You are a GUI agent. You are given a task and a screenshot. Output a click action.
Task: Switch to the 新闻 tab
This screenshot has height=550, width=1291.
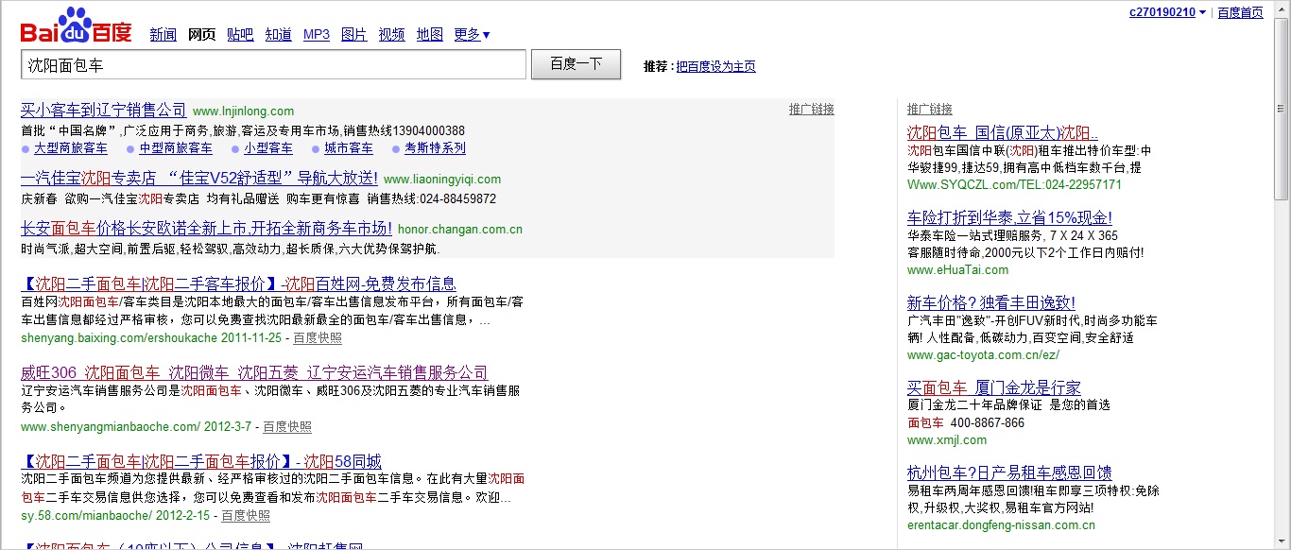point(163,35)
